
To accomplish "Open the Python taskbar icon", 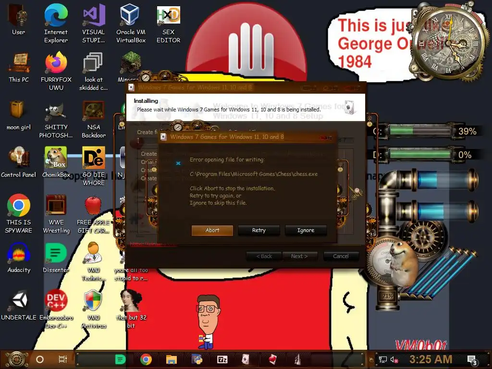I will 197,359.
